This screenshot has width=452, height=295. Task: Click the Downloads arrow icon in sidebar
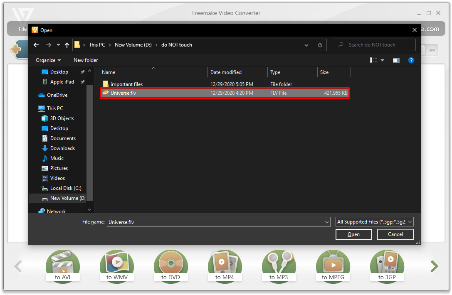[44, 148]
